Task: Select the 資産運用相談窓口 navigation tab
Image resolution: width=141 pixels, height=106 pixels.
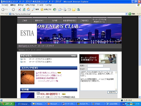Action: pos(70,20)
